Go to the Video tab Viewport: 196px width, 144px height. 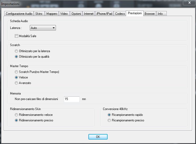point(64,14)
